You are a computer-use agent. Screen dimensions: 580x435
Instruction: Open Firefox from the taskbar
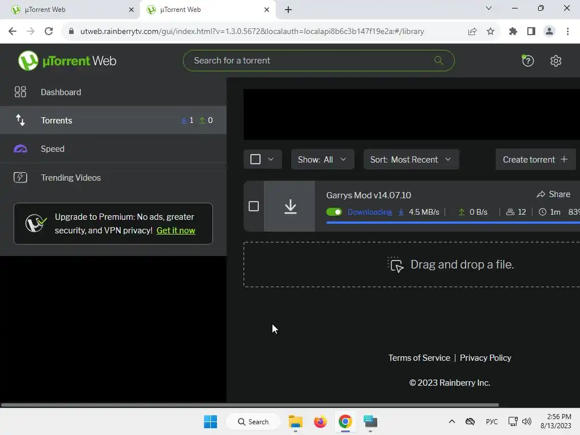321,421
